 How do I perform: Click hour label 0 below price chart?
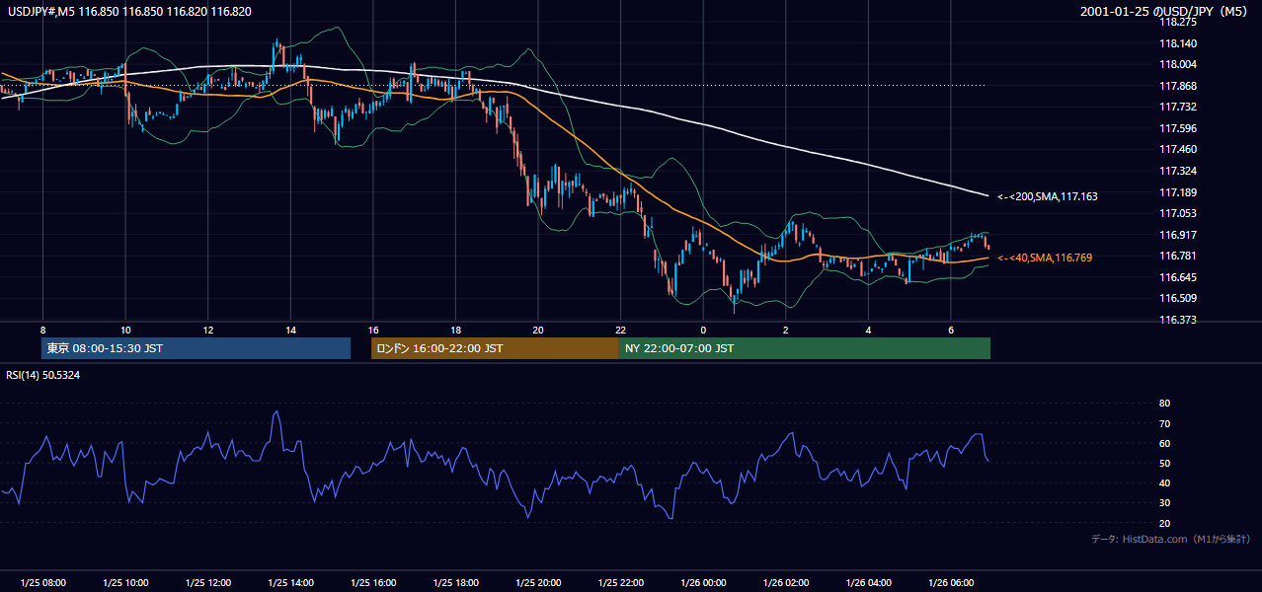click(702, 330)
